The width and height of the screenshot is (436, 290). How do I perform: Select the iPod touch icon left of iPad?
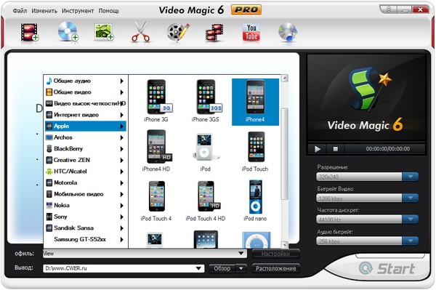click(x=155, y=240)
